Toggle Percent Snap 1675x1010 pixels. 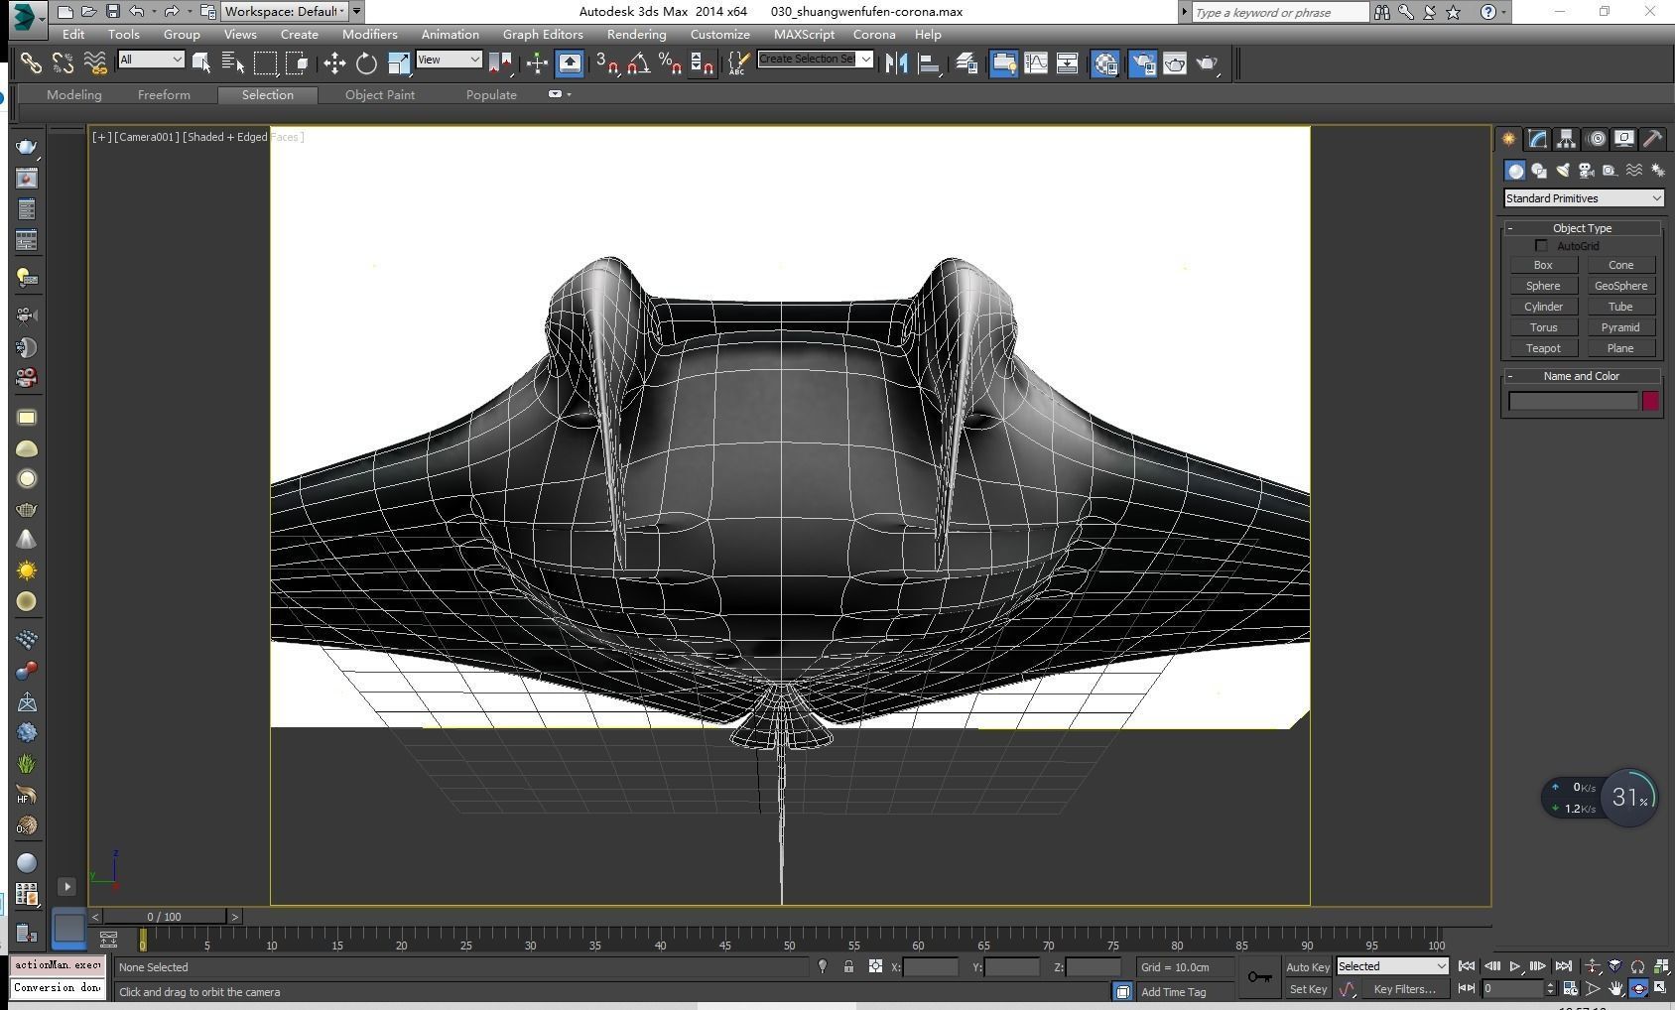pyautogui.click(x=670, y=63)
